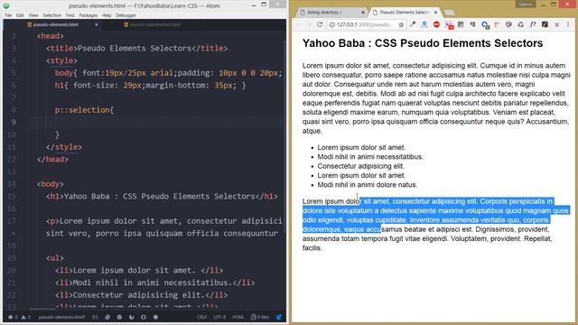Image resolution: width=578 pixels, height=325 pixels.
Task: Click the gray square extension icon after red badge
Action: [x=461, y=24]
